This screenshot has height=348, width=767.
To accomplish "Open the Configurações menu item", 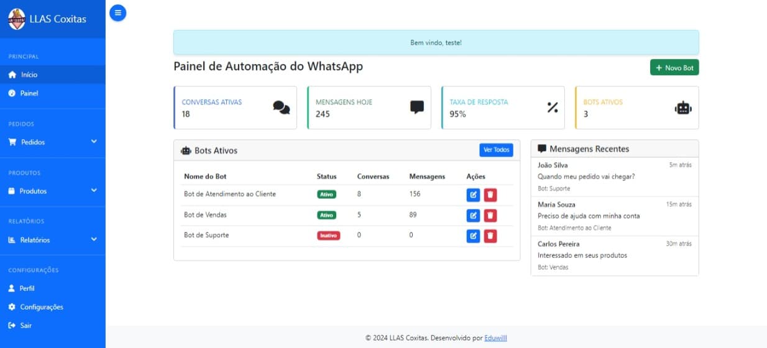I will (53, 307).
